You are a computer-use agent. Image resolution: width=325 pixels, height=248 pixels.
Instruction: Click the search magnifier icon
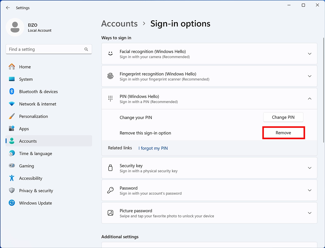86,49
